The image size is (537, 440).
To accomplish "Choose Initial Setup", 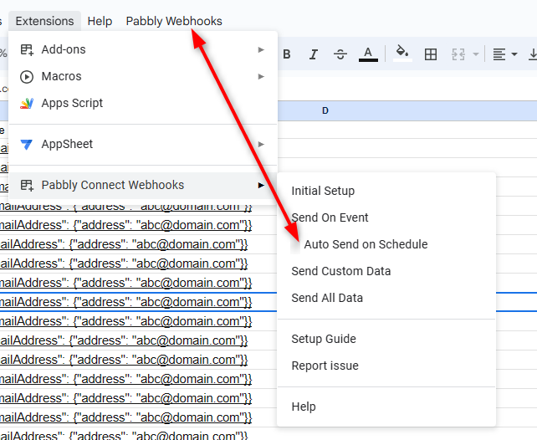I will point(386,191).
